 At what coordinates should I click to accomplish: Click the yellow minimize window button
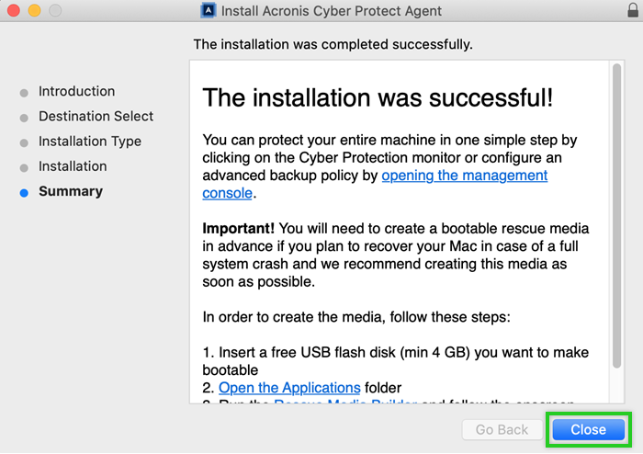35,11
